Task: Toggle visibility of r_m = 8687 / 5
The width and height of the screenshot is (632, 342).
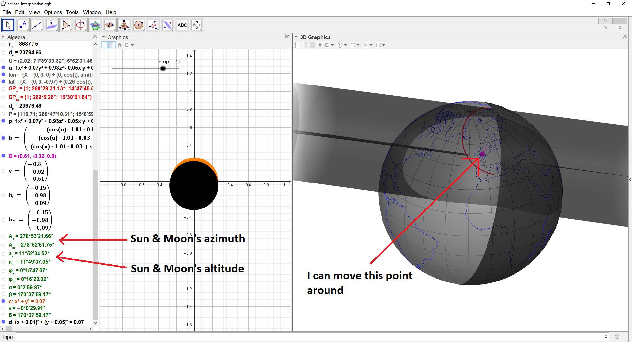Action: coord(3,44)
